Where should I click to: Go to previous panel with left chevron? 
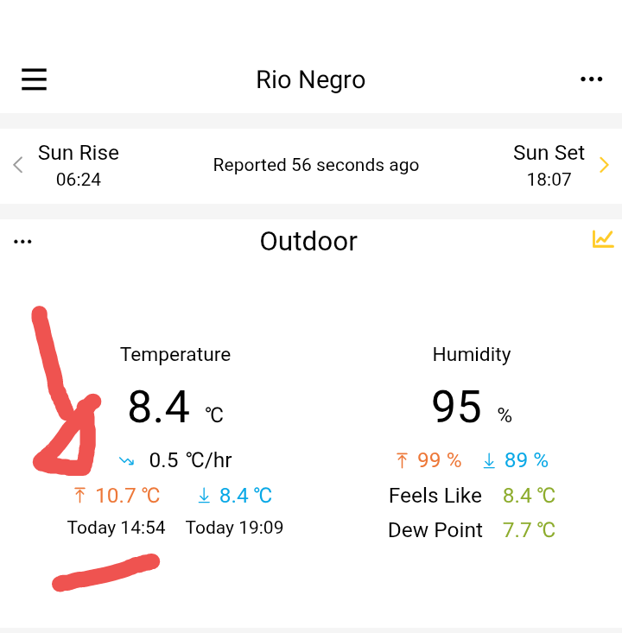tap(18, 165)
